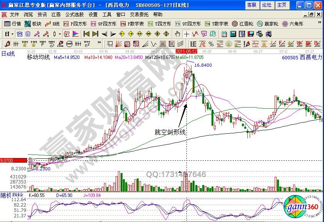Click the colored flag chart icon

click(76, 34)
